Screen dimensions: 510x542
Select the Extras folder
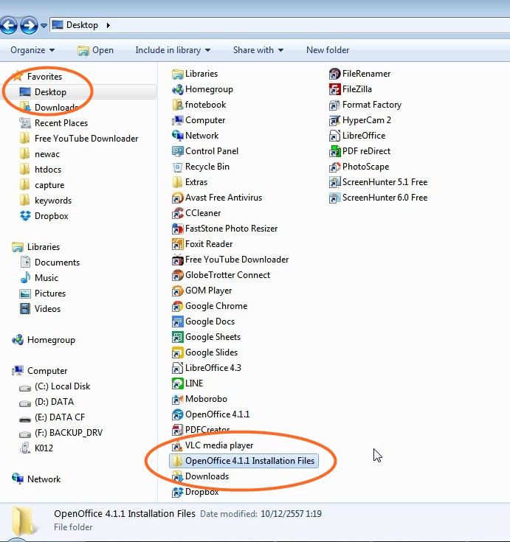click(190, 182)
